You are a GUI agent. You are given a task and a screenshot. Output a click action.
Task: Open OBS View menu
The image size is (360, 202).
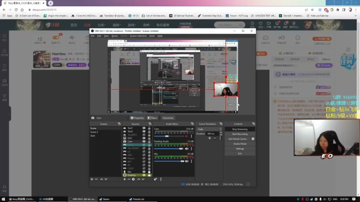(106, 36)
